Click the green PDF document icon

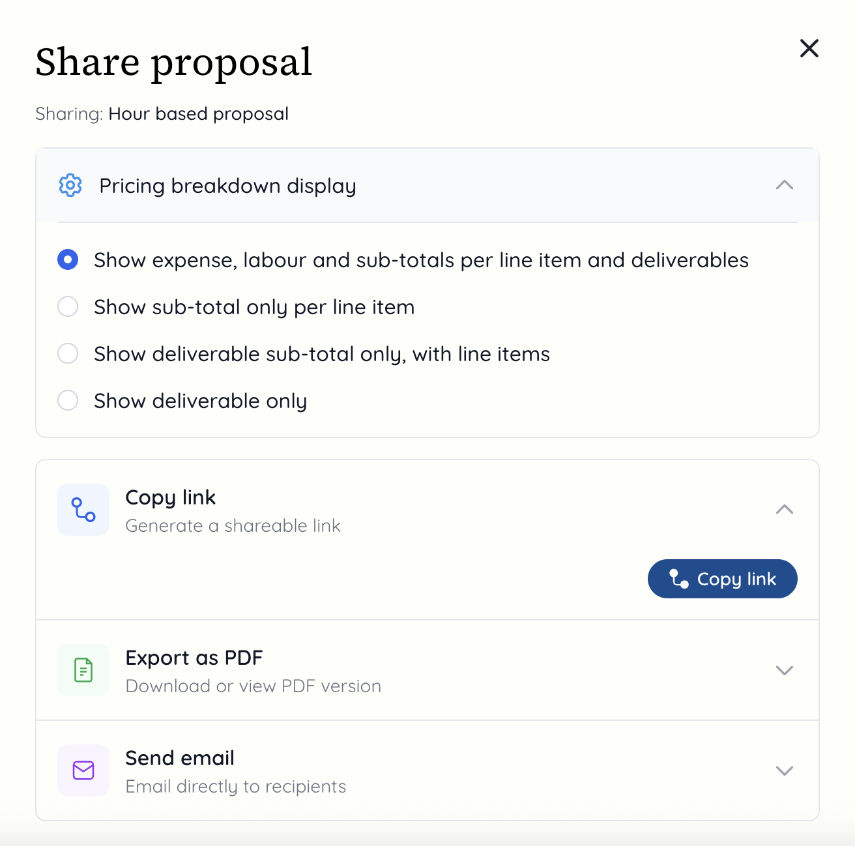coord(83,670)
